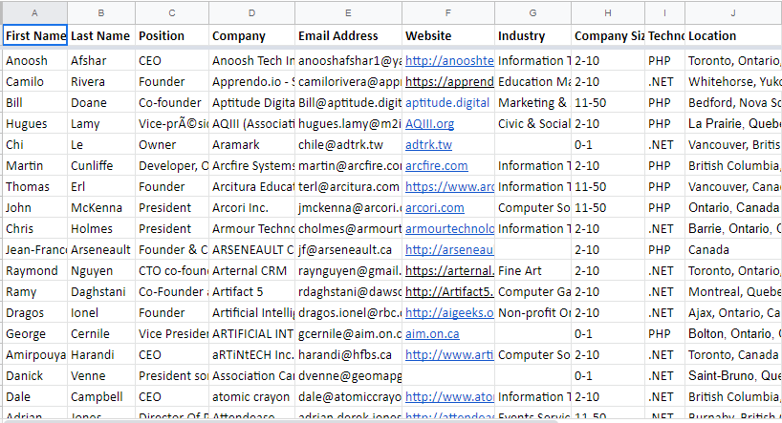The height and width of the screenshot is (423, 782).
Task: Click the Amirpouya first name cell
Action: click(x=35, y=355)
